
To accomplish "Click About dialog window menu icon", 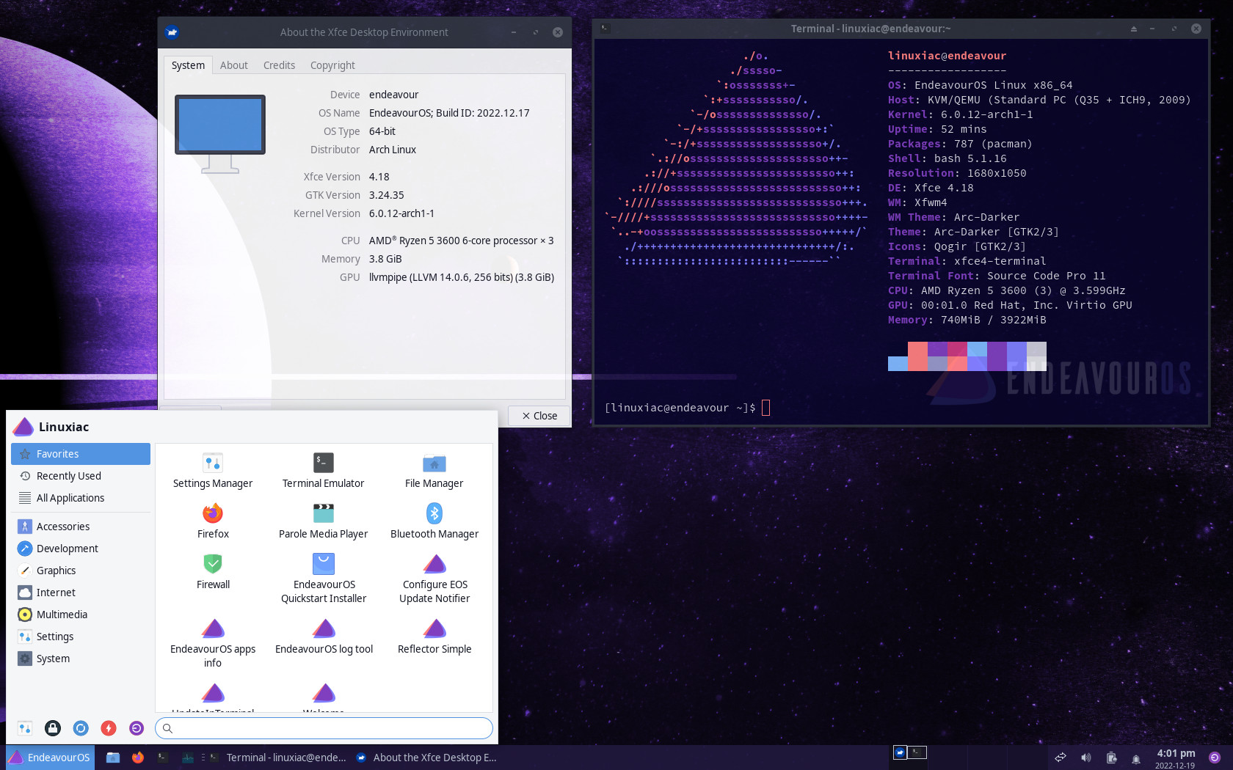I will pyautogui.click(x=172, y=32).
